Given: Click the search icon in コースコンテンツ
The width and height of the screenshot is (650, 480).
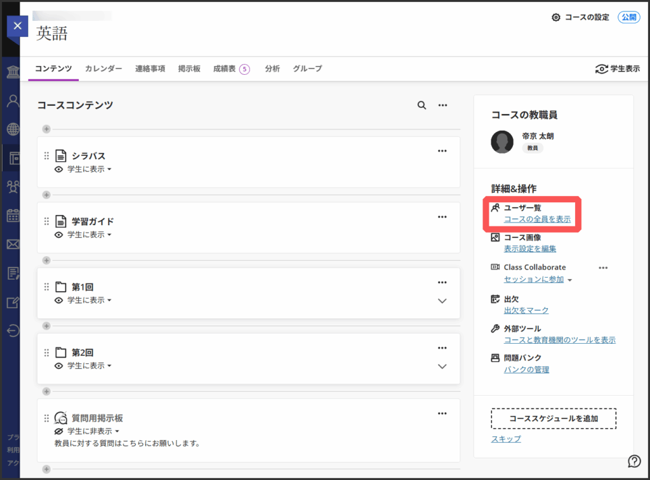Looking at the screenshot, I should (x=421, y=105).
